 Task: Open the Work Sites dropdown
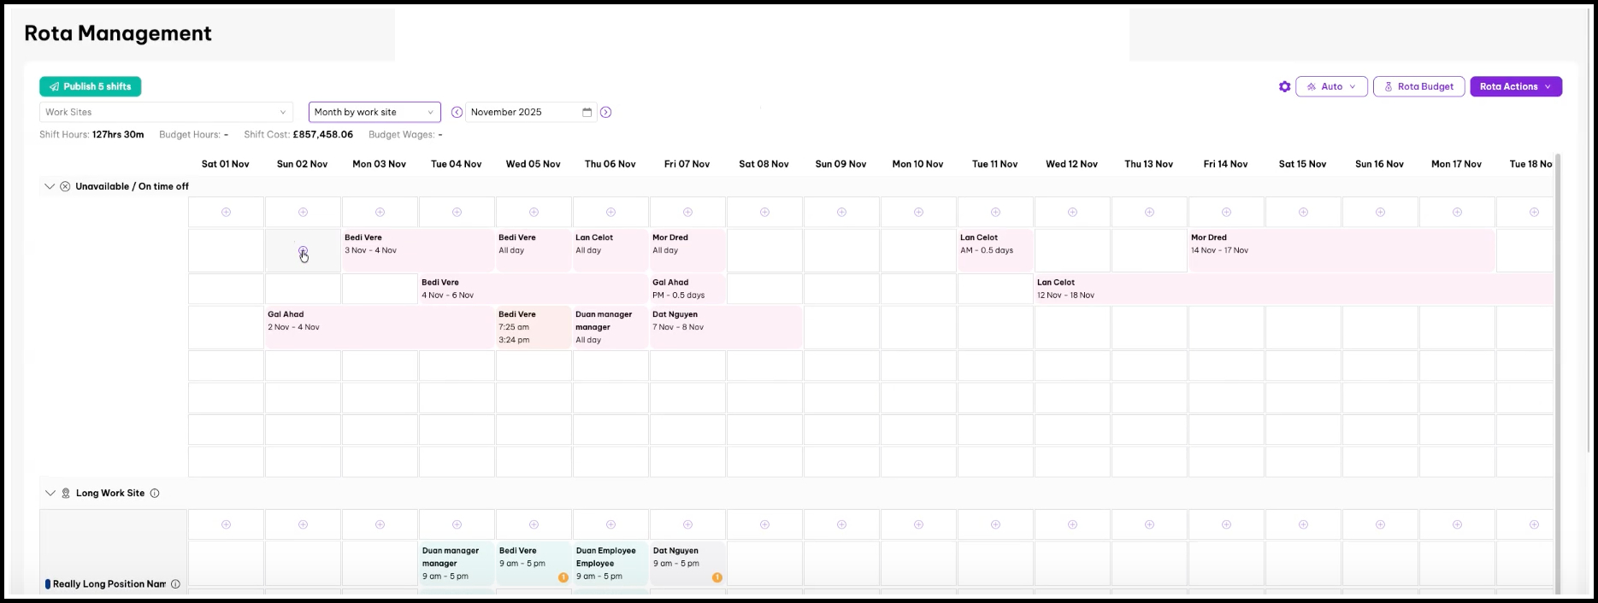tap(166, 112)
